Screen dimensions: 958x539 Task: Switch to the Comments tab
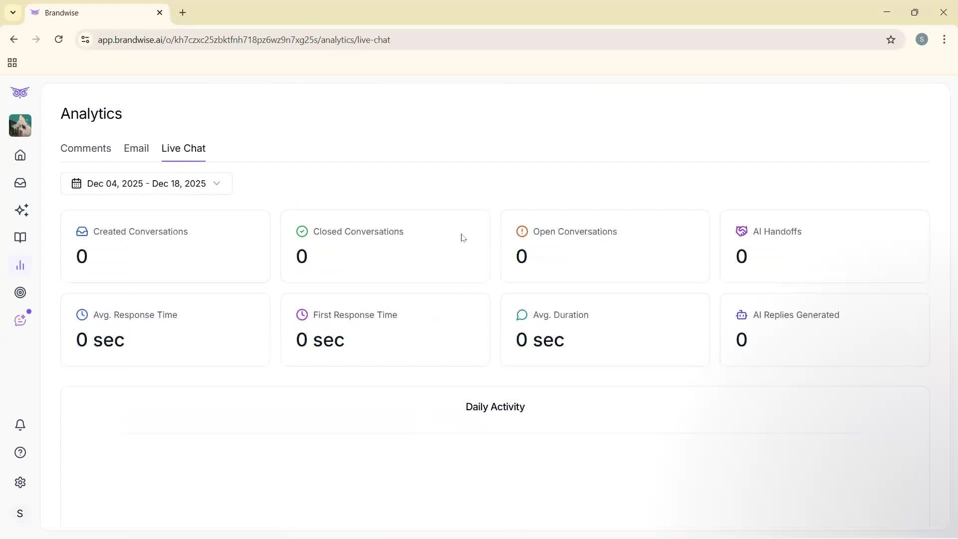(85, 148)
